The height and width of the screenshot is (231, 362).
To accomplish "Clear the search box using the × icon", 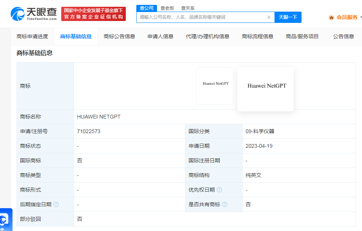I will pyautogui.click(x=269, y=17).
